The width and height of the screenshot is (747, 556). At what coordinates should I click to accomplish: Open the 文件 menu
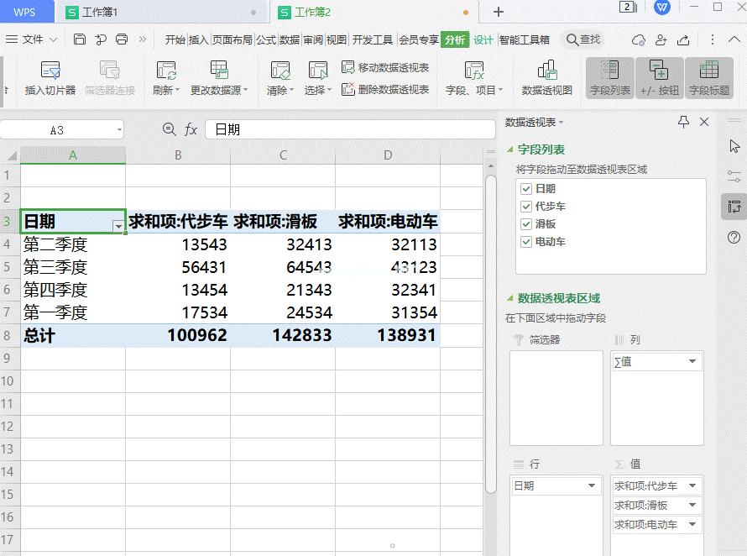tap(32, 39)
